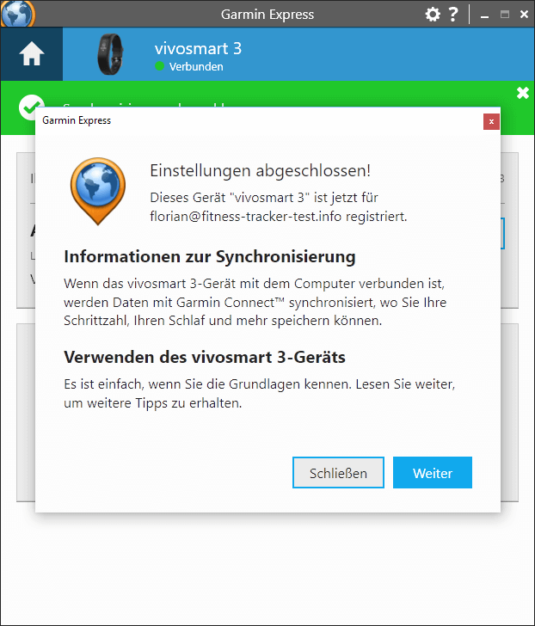Click the email florian@fitness-tracker-test.info text
The height and width of the screenshot is (626, 535).
click(246, 217)
